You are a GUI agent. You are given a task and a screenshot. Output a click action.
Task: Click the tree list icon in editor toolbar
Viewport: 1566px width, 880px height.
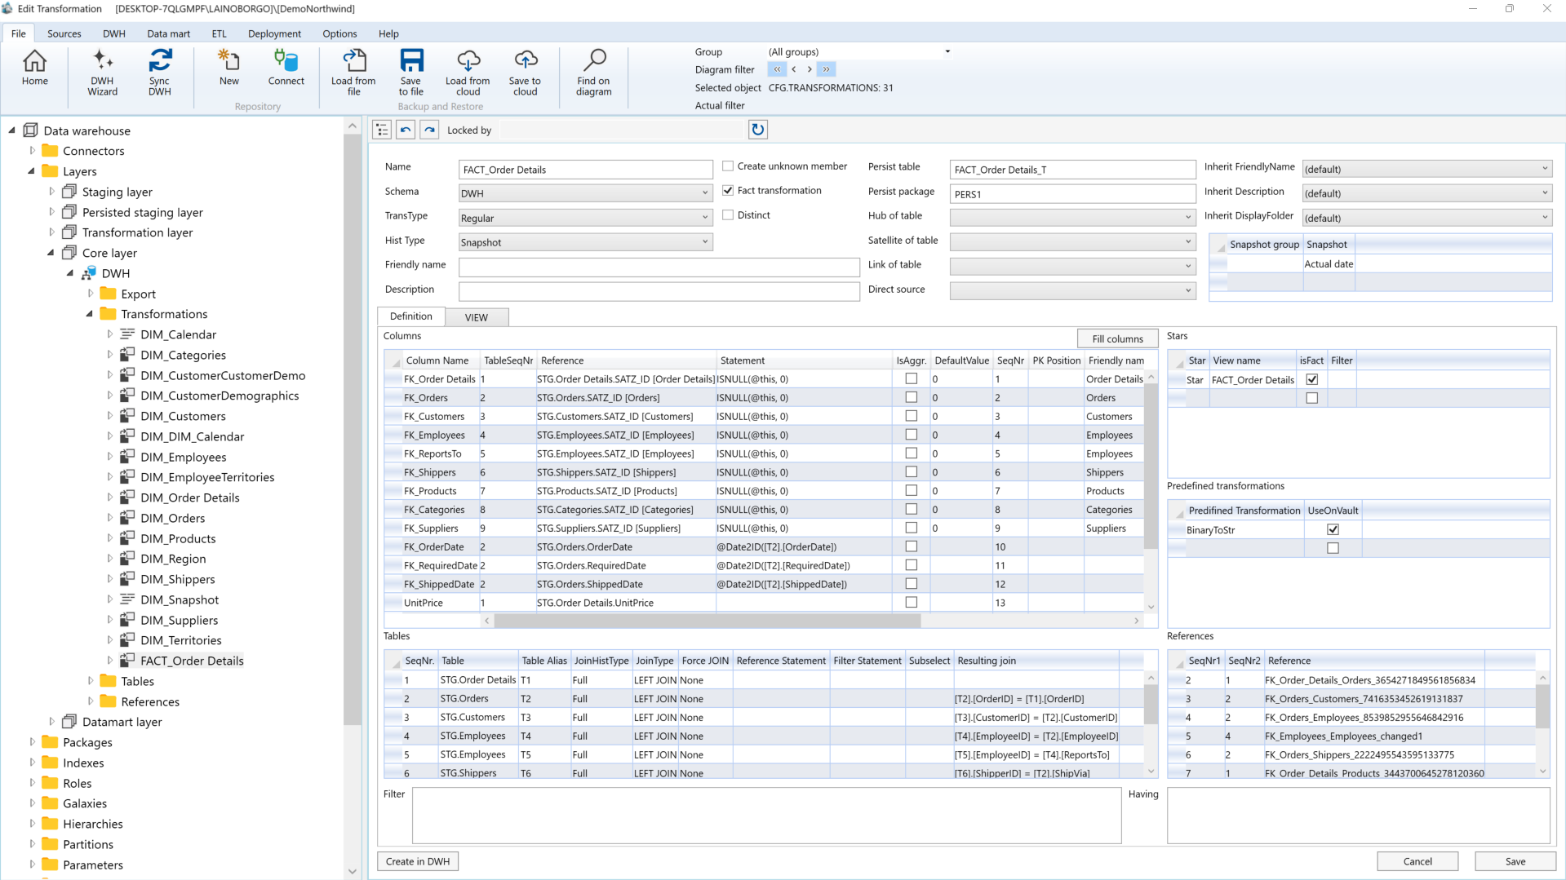[x=382, y=130]
